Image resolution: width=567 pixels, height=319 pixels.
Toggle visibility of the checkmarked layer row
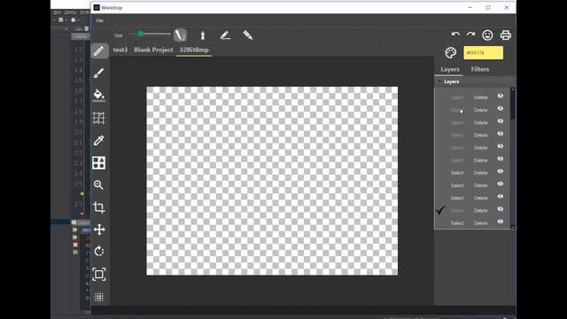[x=500, y=209]
